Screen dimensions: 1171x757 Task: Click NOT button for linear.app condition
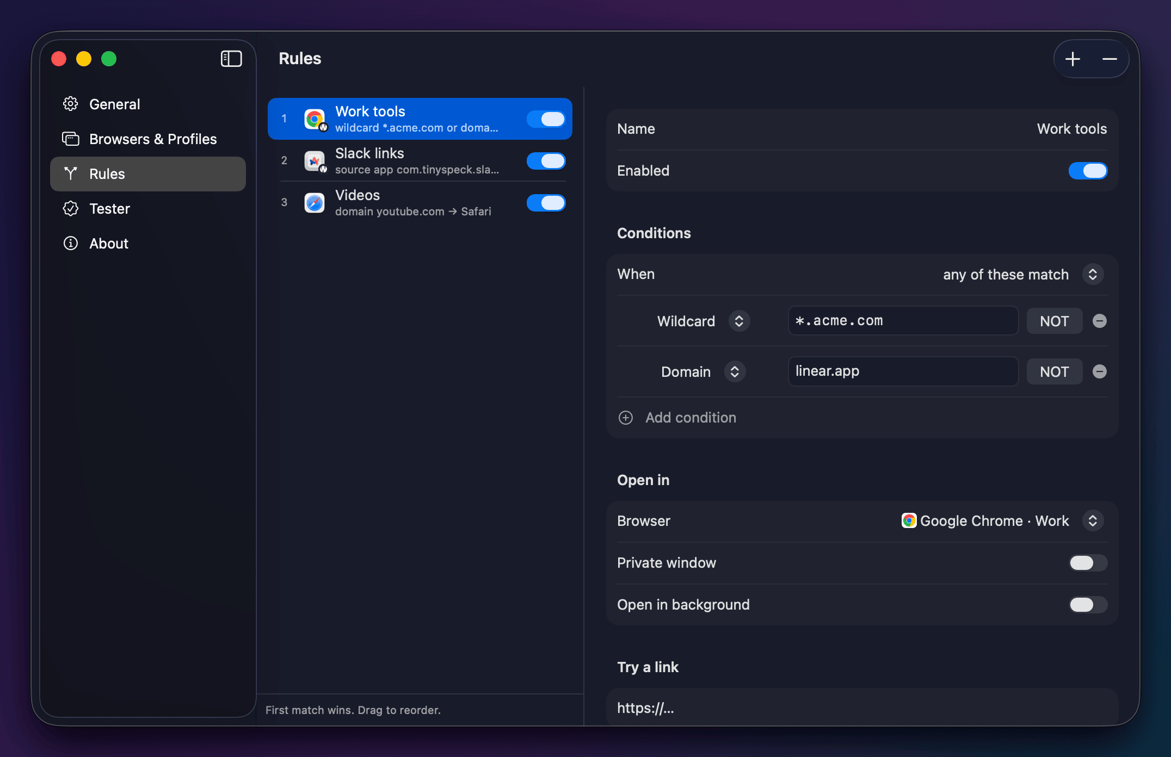[x=1054, y=371]
